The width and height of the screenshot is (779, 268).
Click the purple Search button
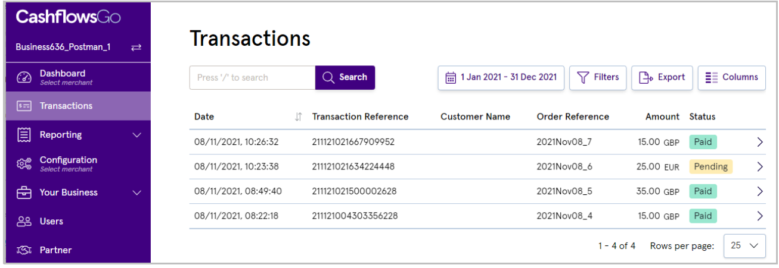[345, 77]
